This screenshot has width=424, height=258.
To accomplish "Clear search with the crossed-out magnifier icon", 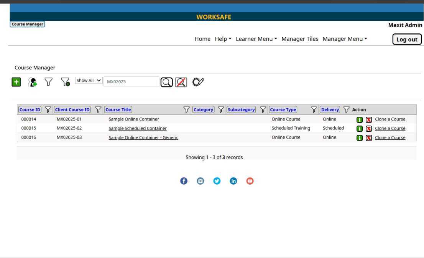I will click(x=181, y=82).
